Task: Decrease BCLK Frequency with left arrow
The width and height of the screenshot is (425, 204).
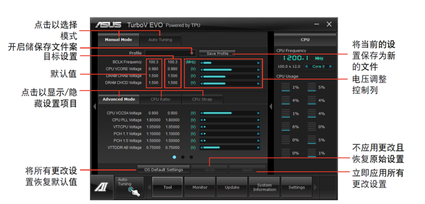Action: pos(201,63)
